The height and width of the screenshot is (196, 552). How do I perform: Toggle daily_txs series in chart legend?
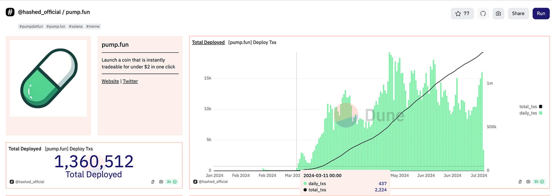pos(530,113)
